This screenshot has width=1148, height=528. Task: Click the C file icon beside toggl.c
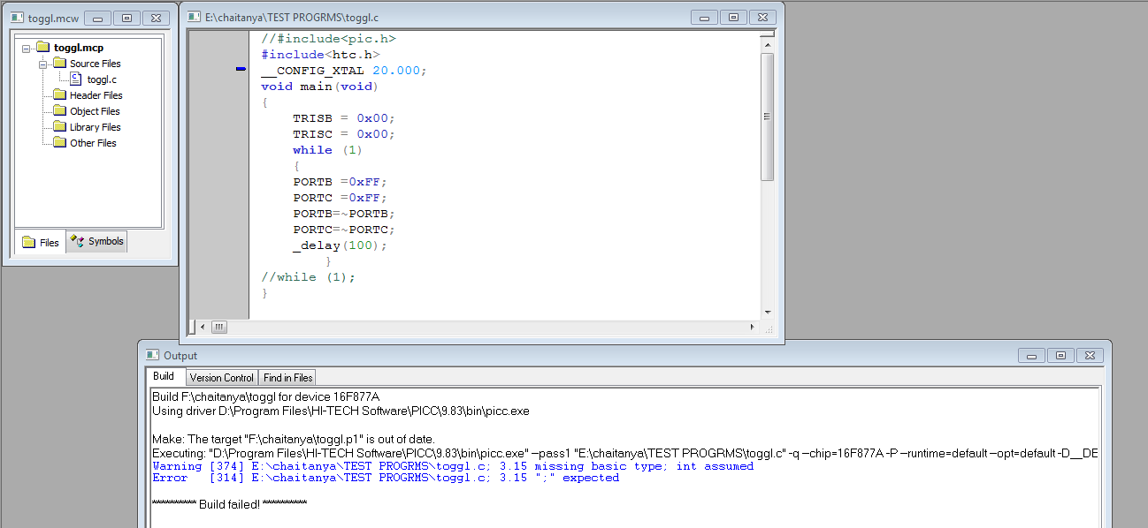point(76,79)
